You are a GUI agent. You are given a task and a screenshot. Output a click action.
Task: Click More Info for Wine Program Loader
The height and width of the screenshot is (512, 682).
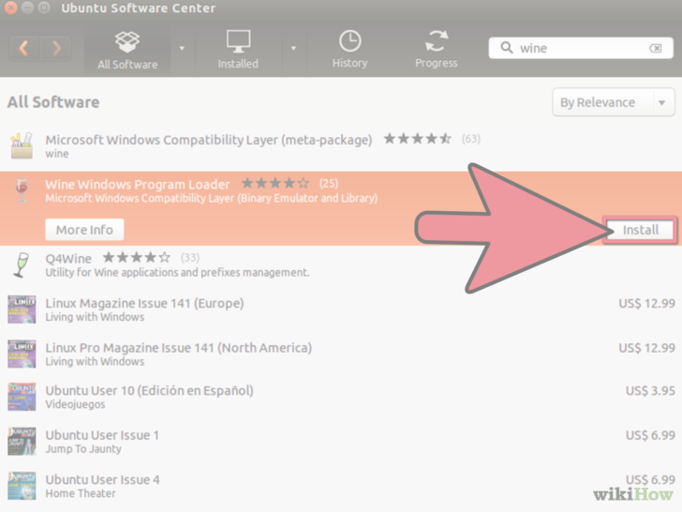84,230
